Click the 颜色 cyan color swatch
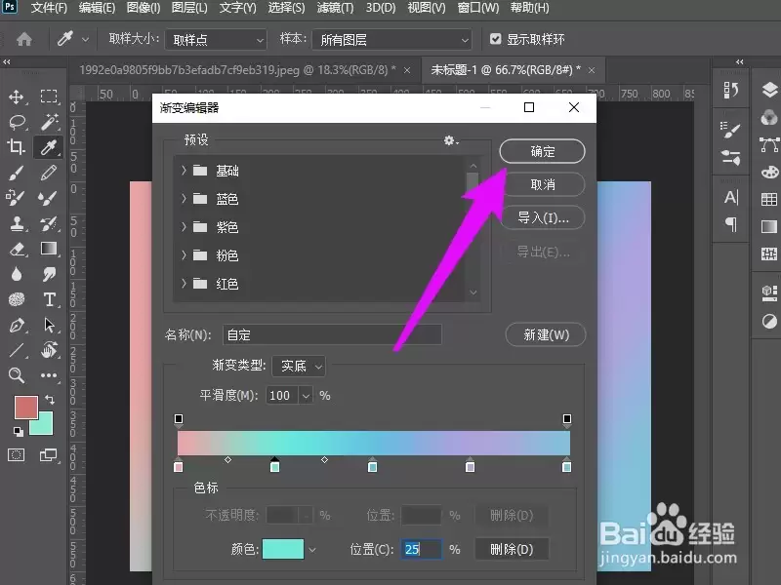 (x=283, y=549)
